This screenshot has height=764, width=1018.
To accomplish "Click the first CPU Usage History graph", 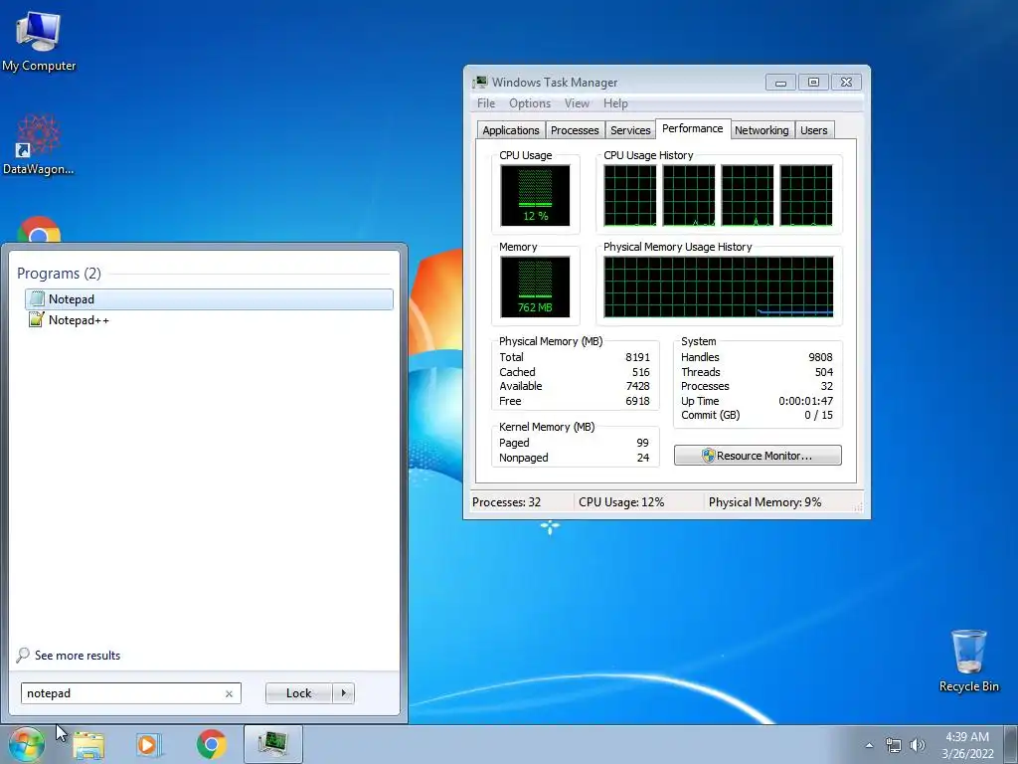I will (x=629, y=195).
